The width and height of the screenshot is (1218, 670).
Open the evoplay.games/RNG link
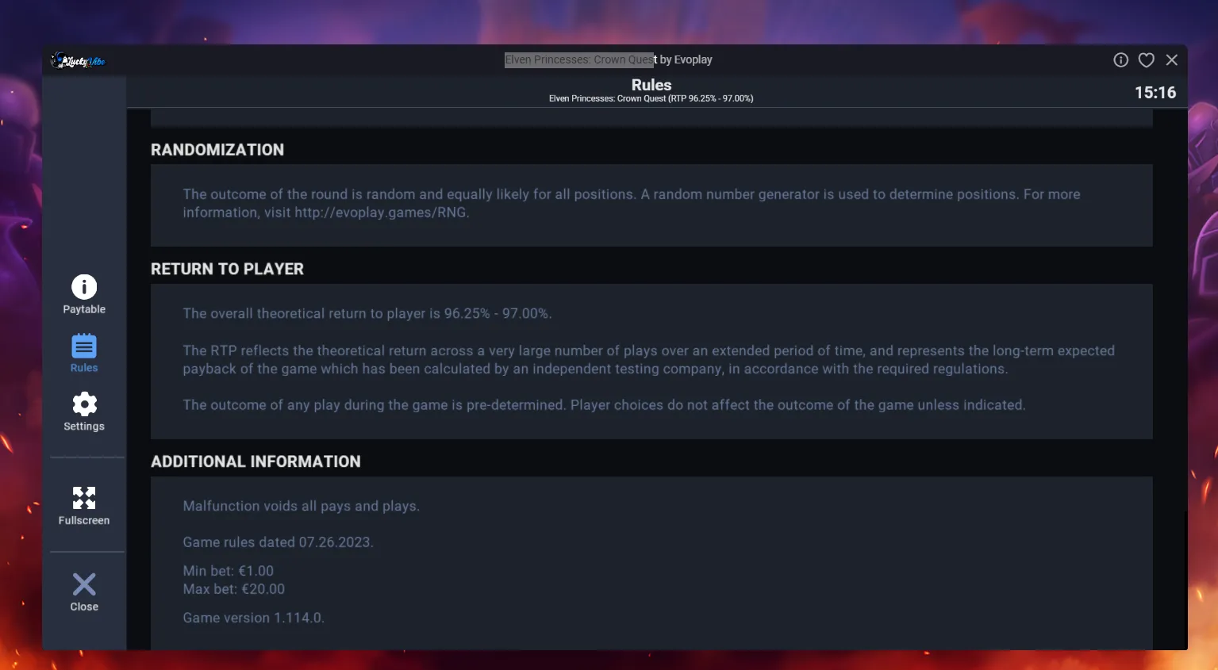(381, 212)
